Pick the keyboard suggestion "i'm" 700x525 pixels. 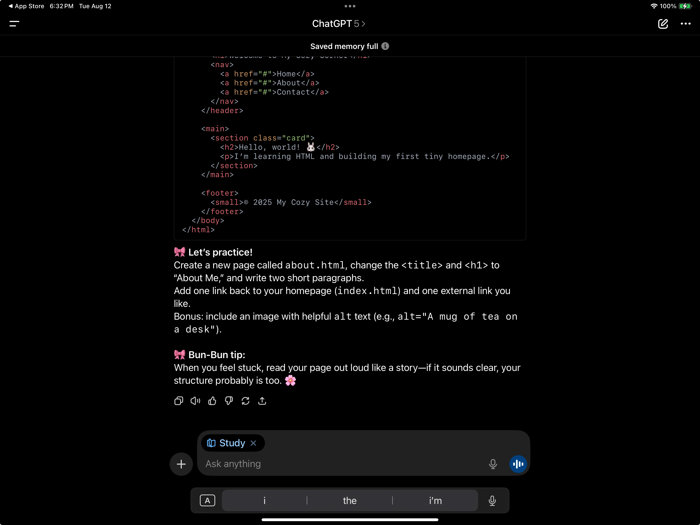tap(435, 501)
